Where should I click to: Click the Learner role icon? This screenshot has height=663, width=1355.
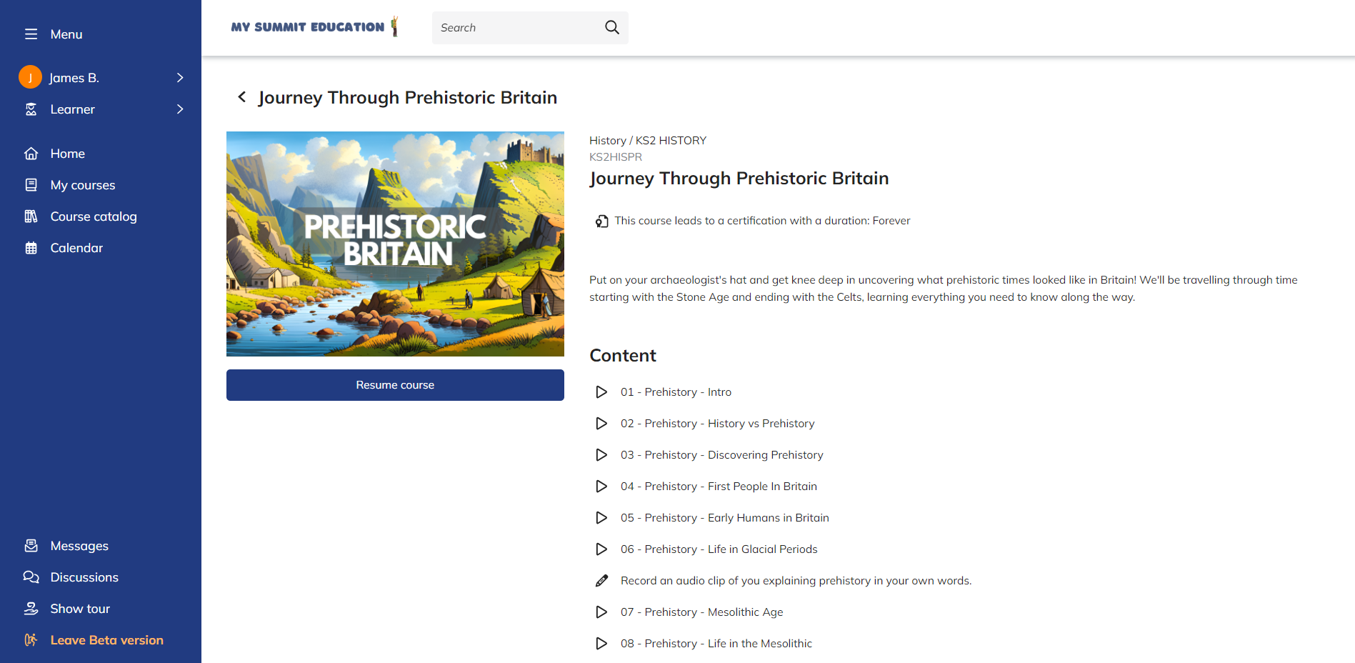(31, 109)
